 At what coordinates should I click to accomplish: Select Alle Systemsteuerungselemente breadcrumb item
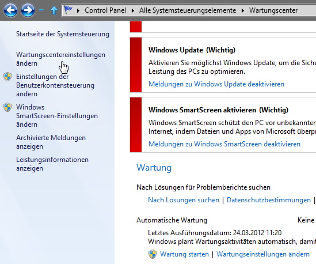point(188,10)
